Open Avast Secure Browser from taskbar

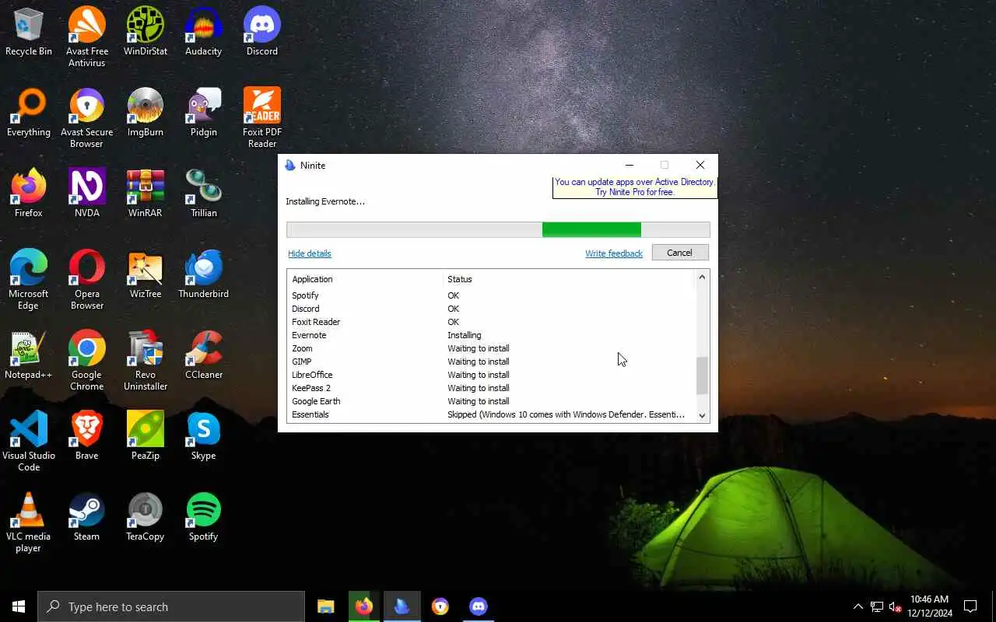pos(440,606)
